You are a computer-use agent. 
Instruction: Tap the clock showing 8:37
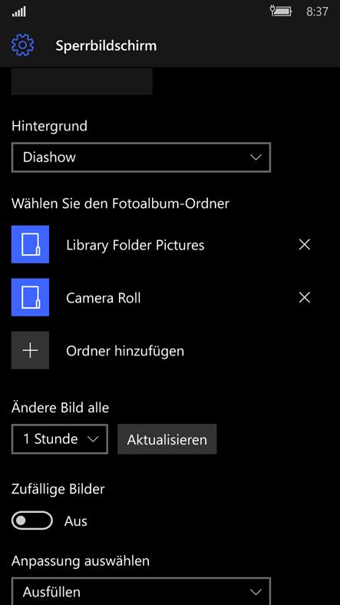(x=317, y=12)
